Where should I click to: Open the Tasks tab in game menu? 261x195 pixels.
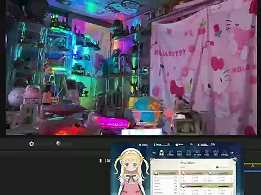(x=207, y=153)
